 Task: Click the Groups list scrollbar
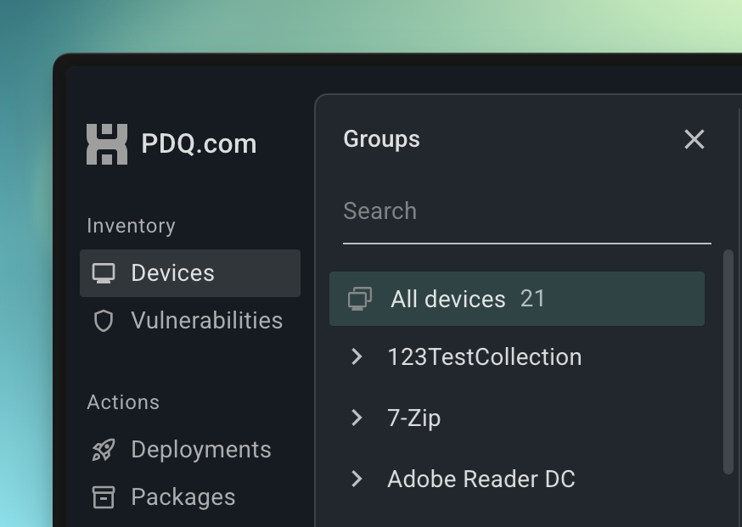(x=728, y=362)
